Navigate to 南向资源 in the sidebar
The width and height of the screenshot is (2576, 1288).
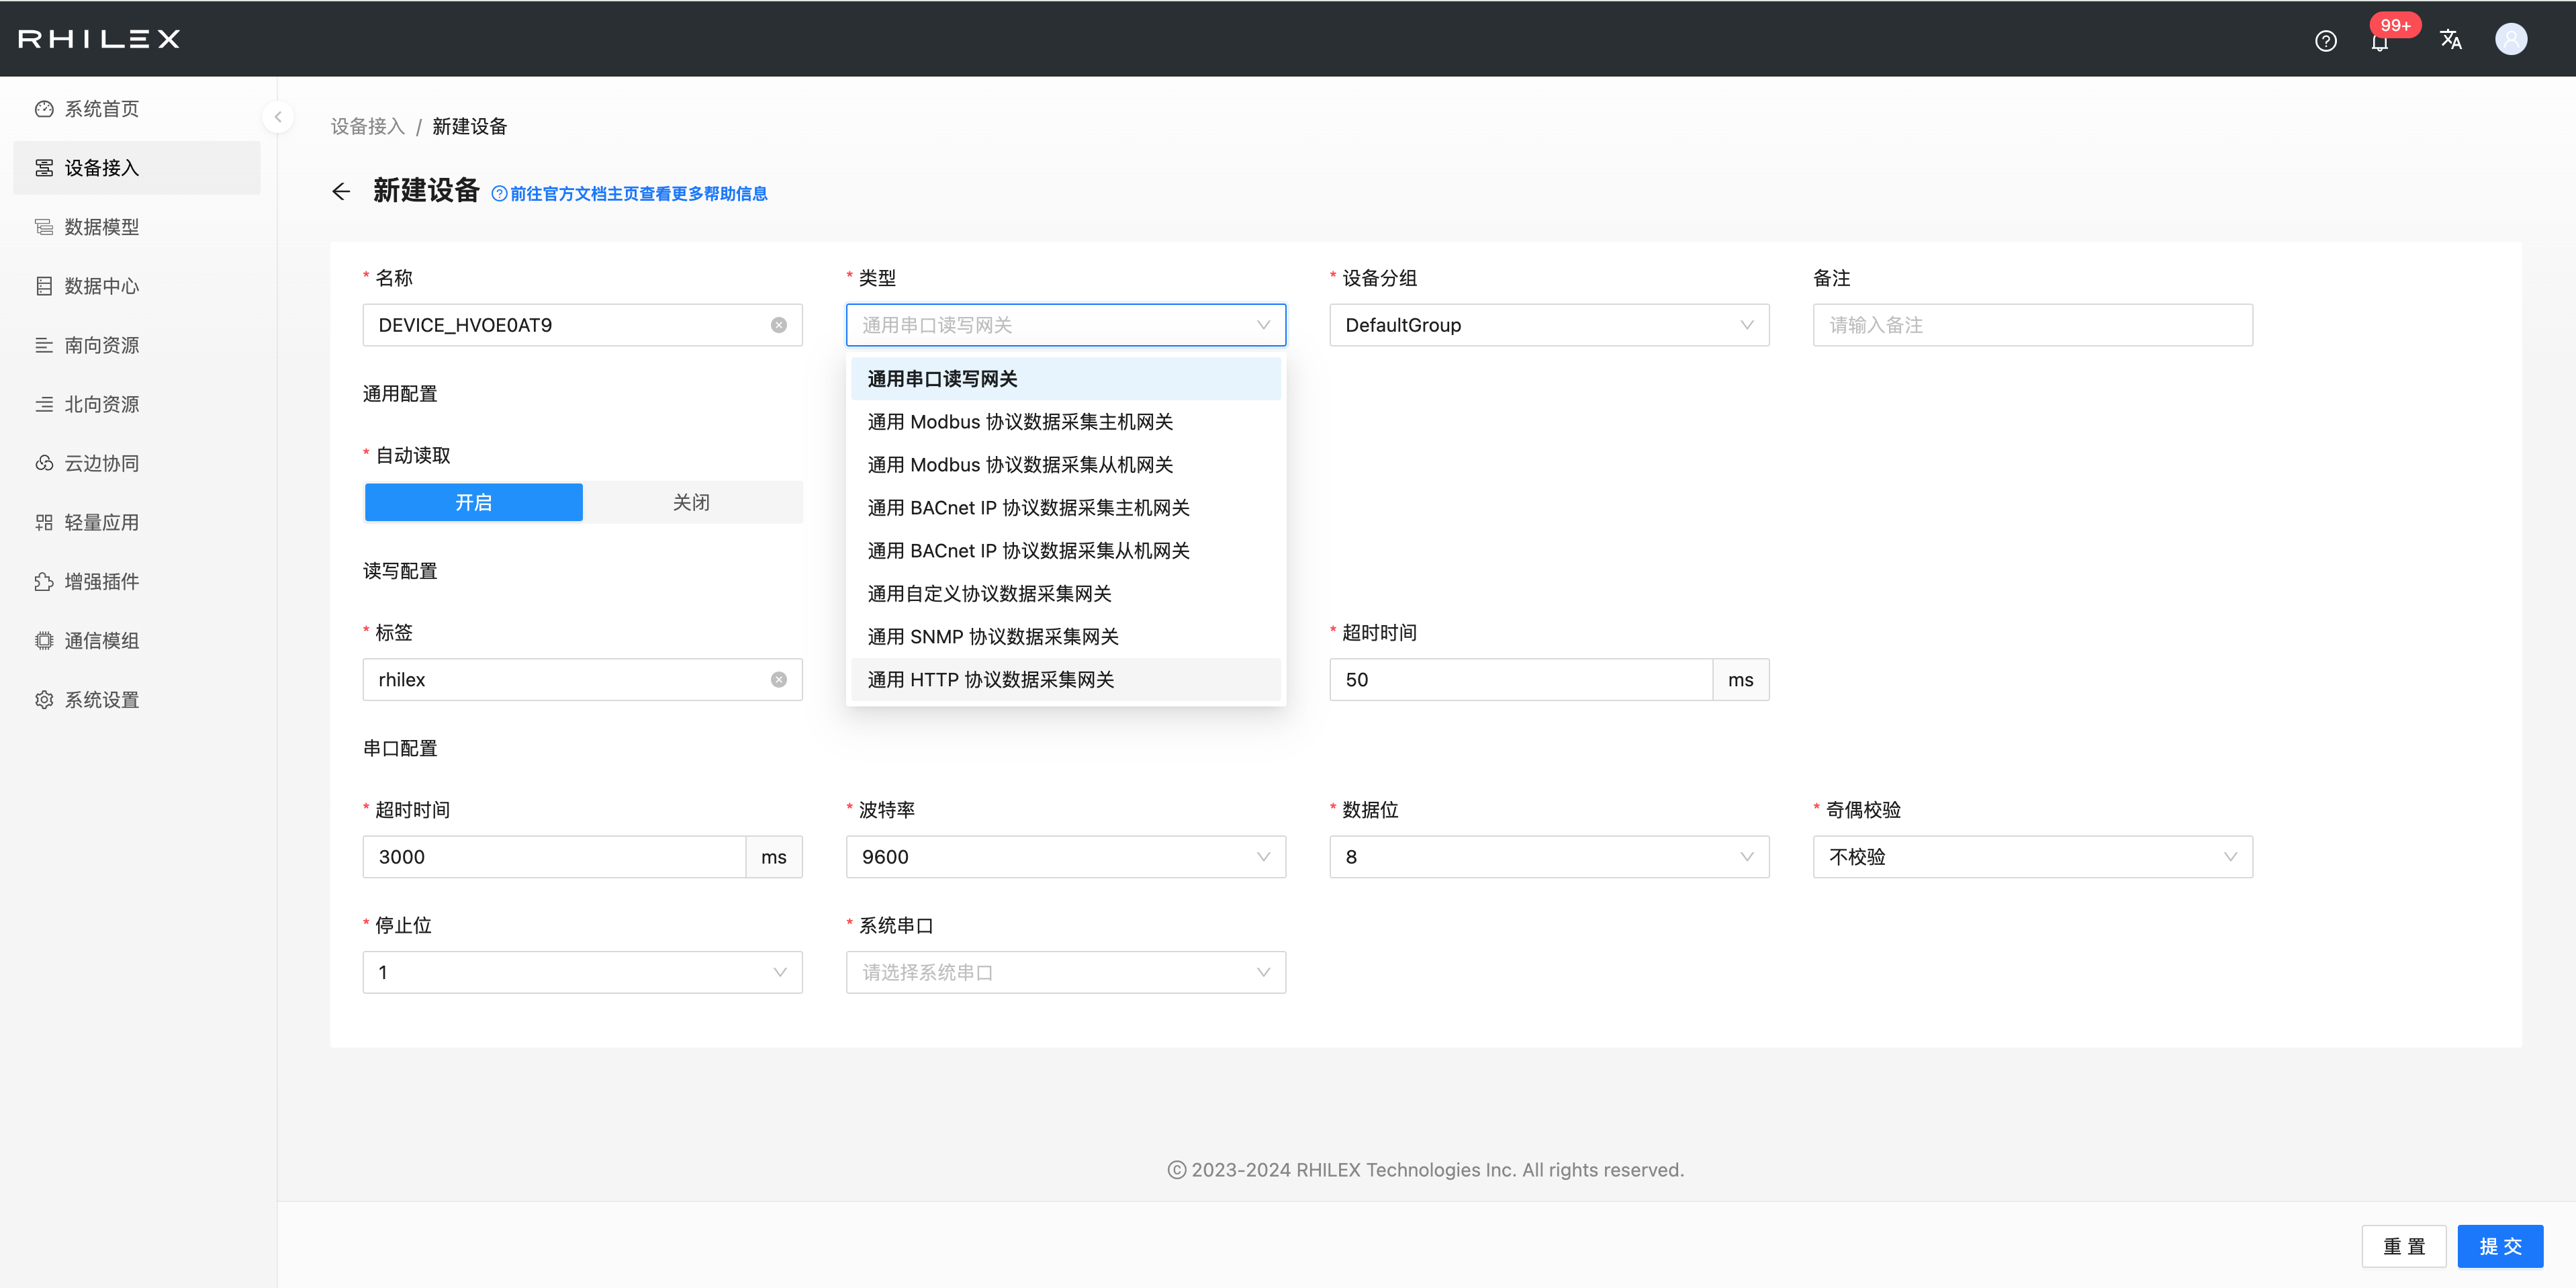101,344
